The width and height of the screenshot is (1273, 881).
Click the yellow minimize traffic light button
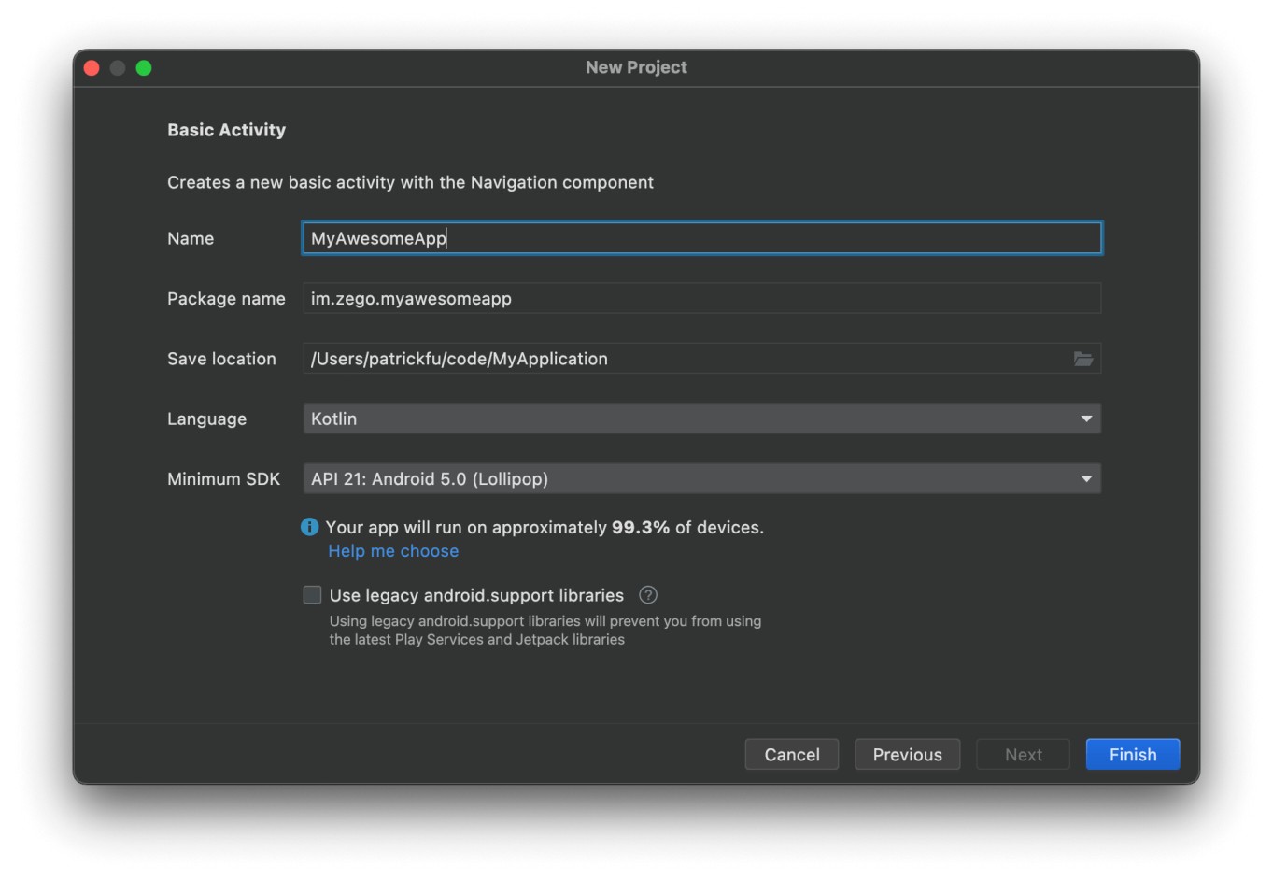pos(117,67)
